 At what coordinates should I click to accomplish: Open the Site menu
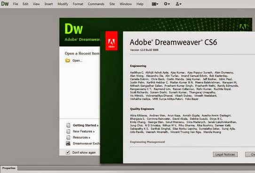tap(112, 4)
